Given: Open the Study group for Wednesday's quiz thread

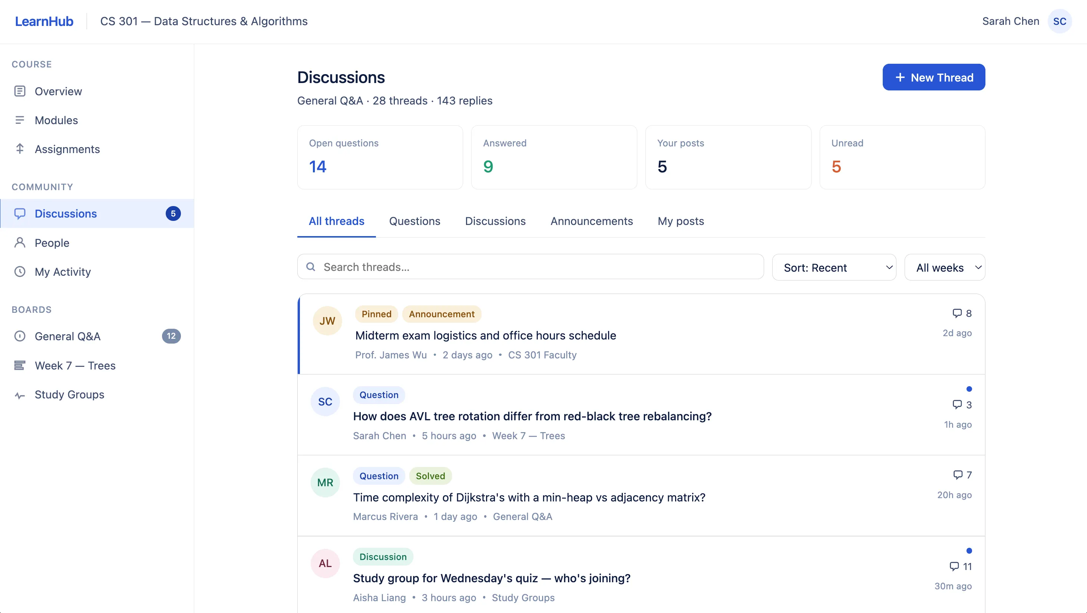Looking at the screenshot, I should click(492, 578).
